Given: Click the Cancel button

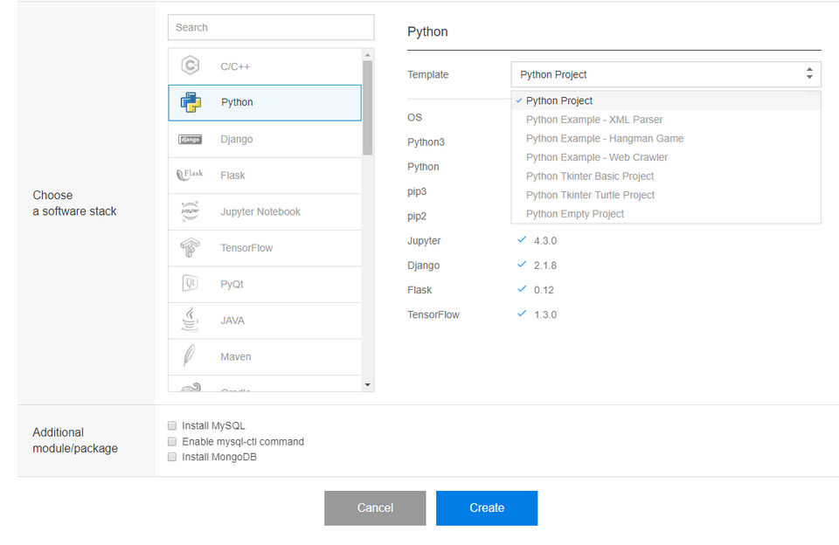Looking at the screenshot, I should point(375,507).
